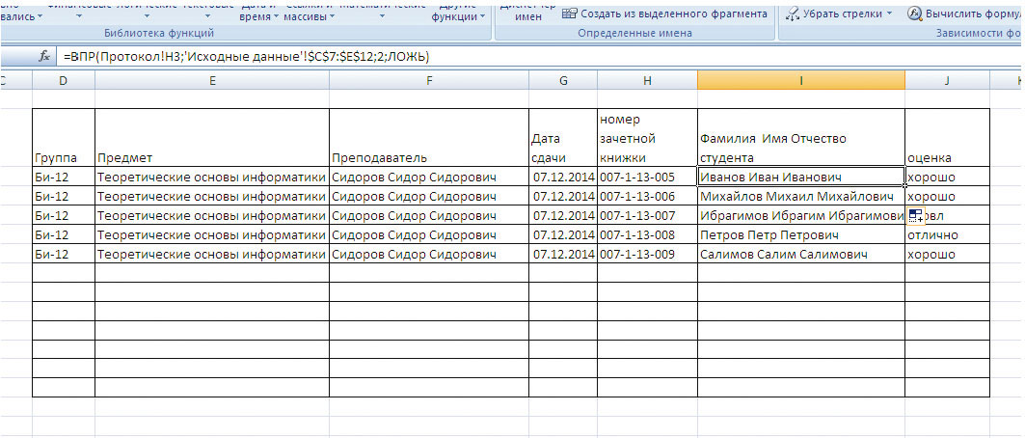Click отлично grade for Петров
Image resolution: width=1025 pixels, height=438 pixels.
947,234
